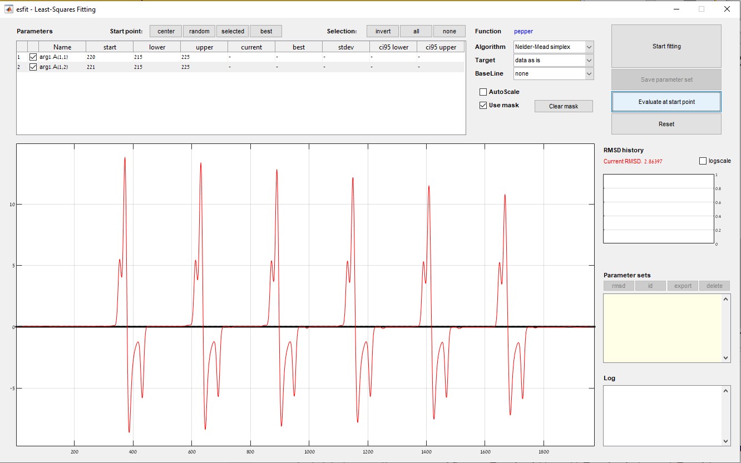Click Parameter sets scrollbar up arrow

click(x=726, y=299)
